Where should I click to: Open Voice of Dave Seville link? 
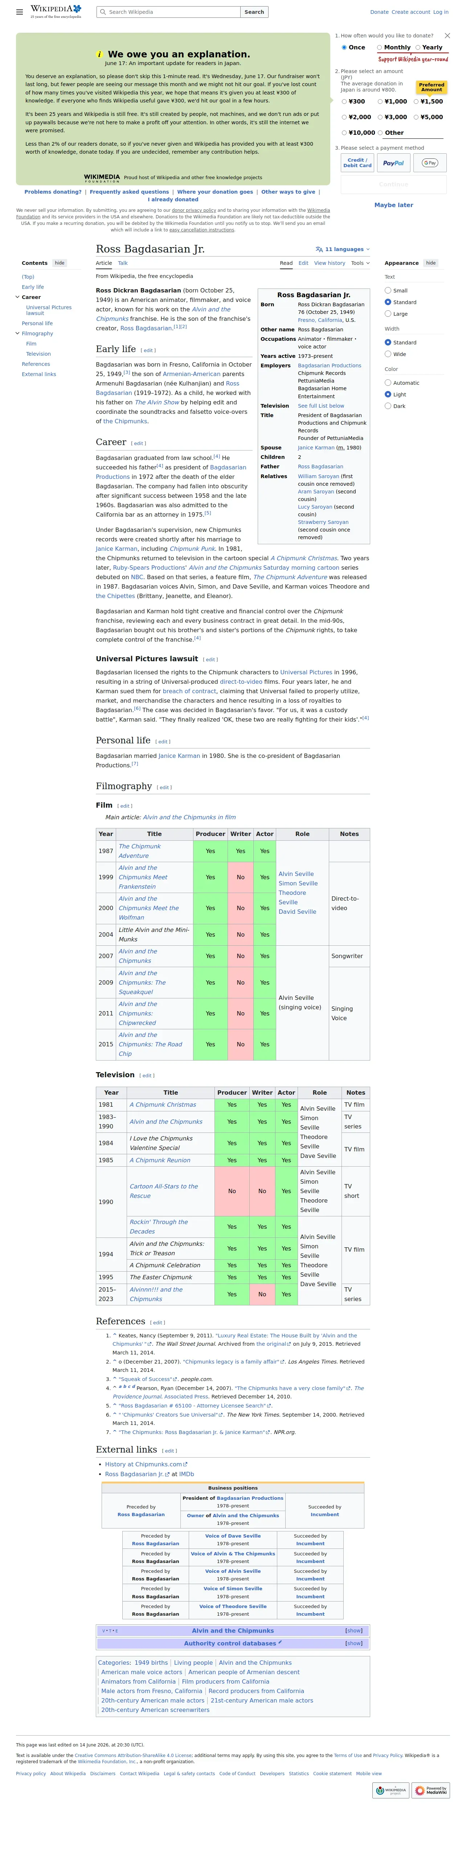tap(233, 1536)
